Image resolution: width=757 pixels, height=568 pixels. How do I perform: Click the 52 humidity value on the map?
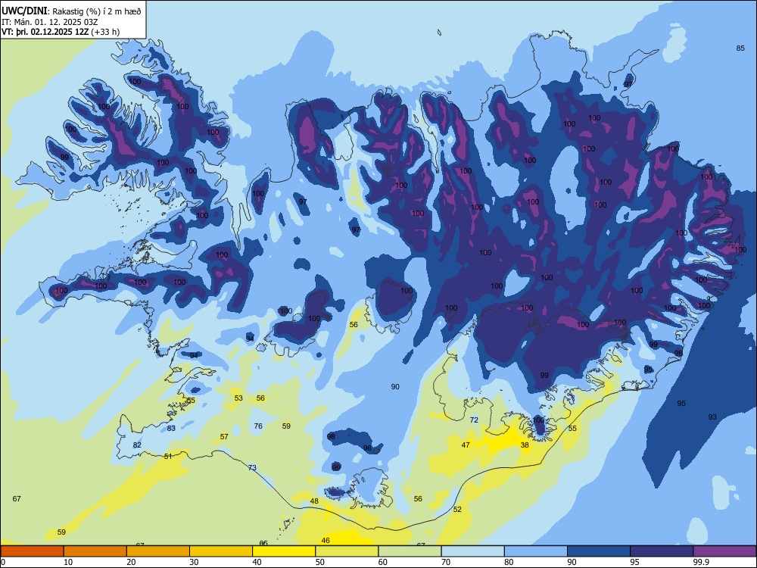(x=457, y=509)
